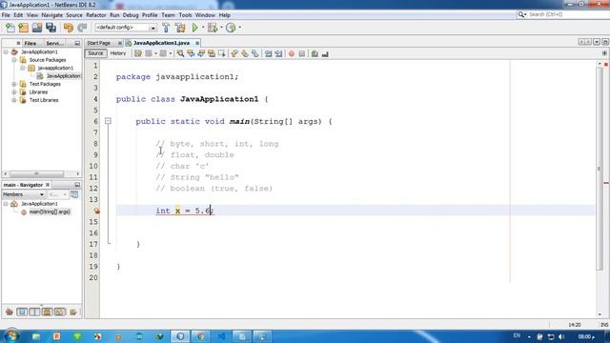Click the Comment lines icon
The image size is (610, 343).
pos(315,53)
